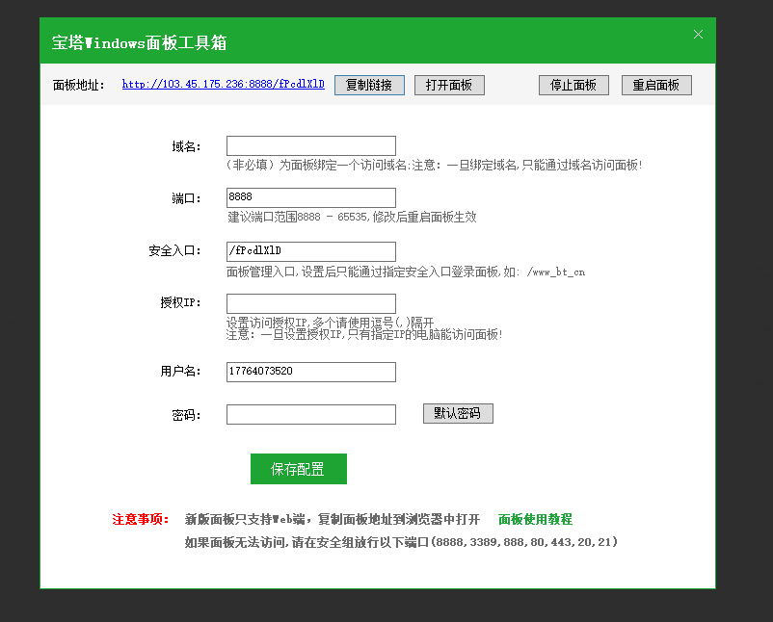
Task: Focus the 密码 input field
Action: (311, 414)
